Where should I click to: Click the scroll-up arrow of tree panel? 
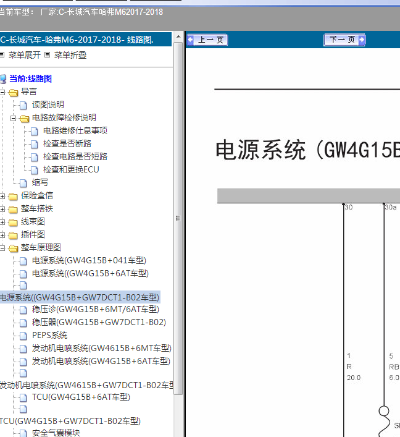pyautogui.click(x=178, y=36)
